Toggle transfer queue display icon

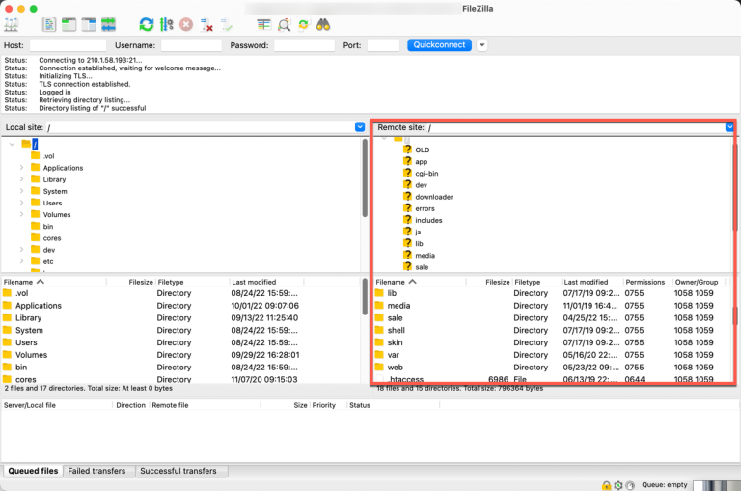point(109,24)
